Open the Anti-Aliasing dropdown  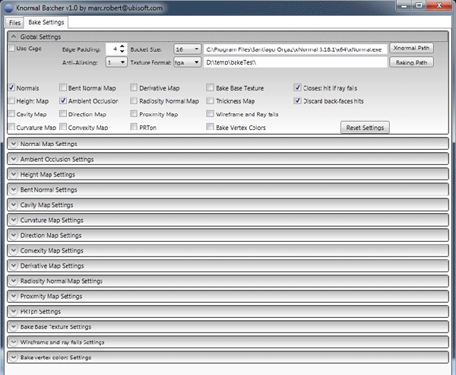coord(116,62)
